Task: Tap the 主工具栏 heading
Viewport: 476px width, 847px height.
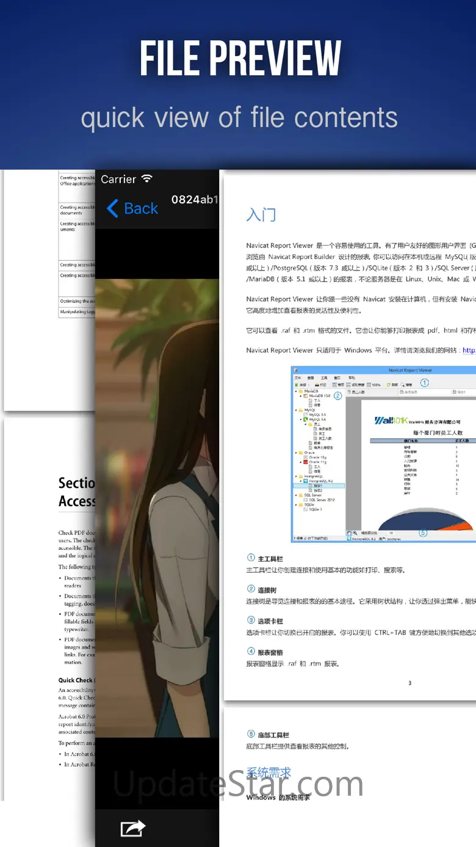Action: pyautogui.click(x=270, y=559)
